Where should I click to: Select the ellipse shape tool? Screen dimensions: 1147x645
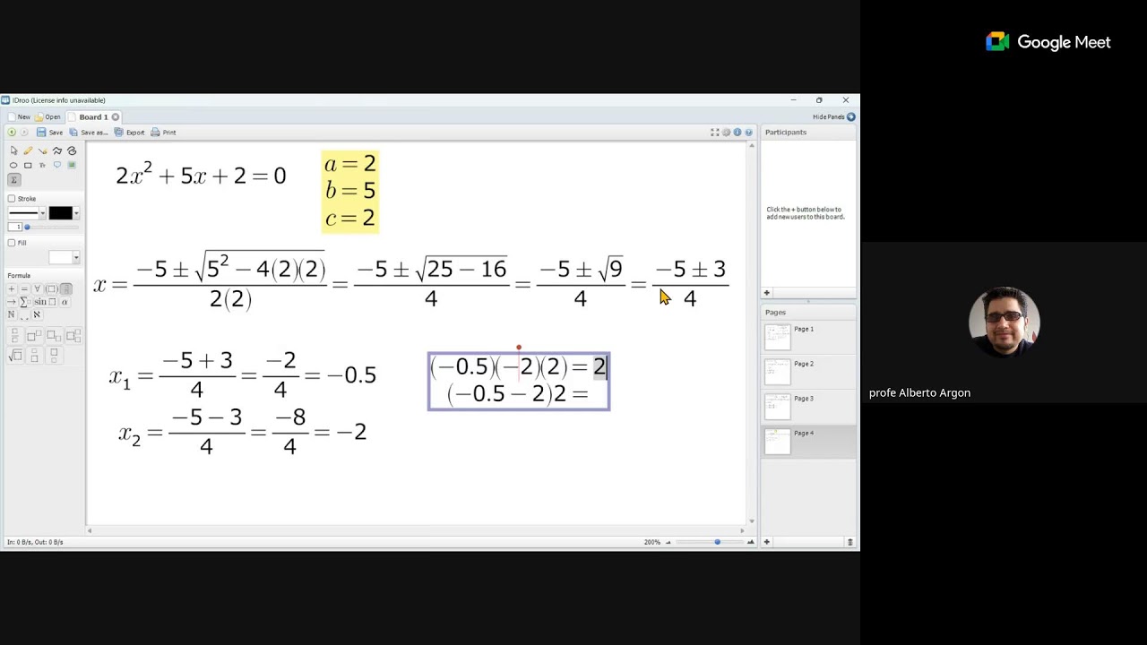pos(13,165)
